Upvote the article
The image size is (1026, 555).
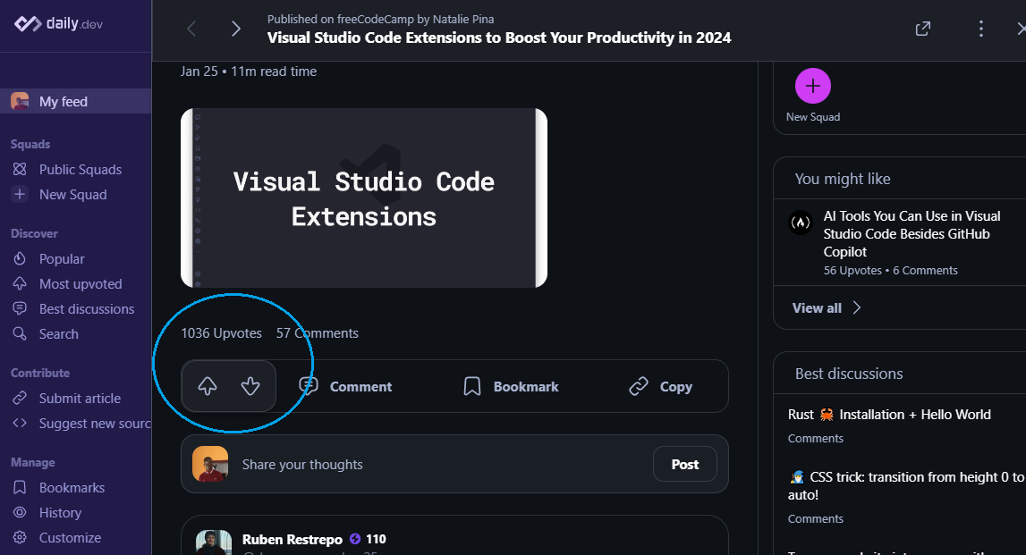point(208,386)
